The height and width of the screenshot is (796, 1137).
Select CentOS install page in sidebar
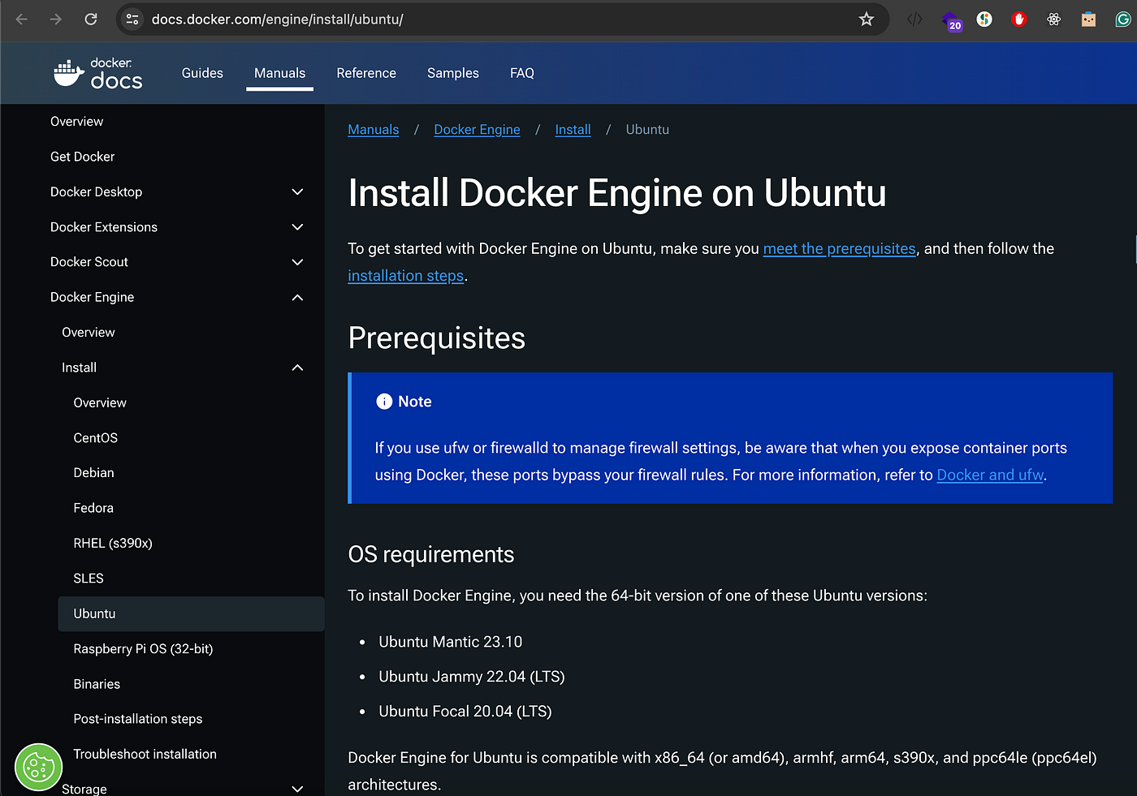[95, 438]
